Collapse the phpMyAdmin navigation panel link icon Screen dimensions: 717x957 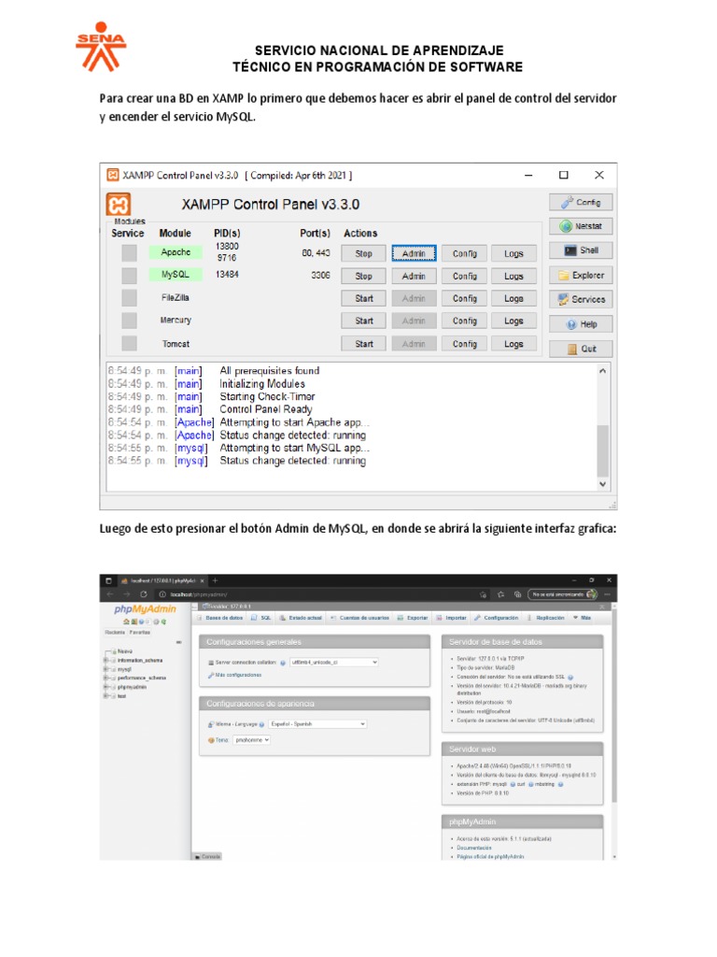click(178, 642)
